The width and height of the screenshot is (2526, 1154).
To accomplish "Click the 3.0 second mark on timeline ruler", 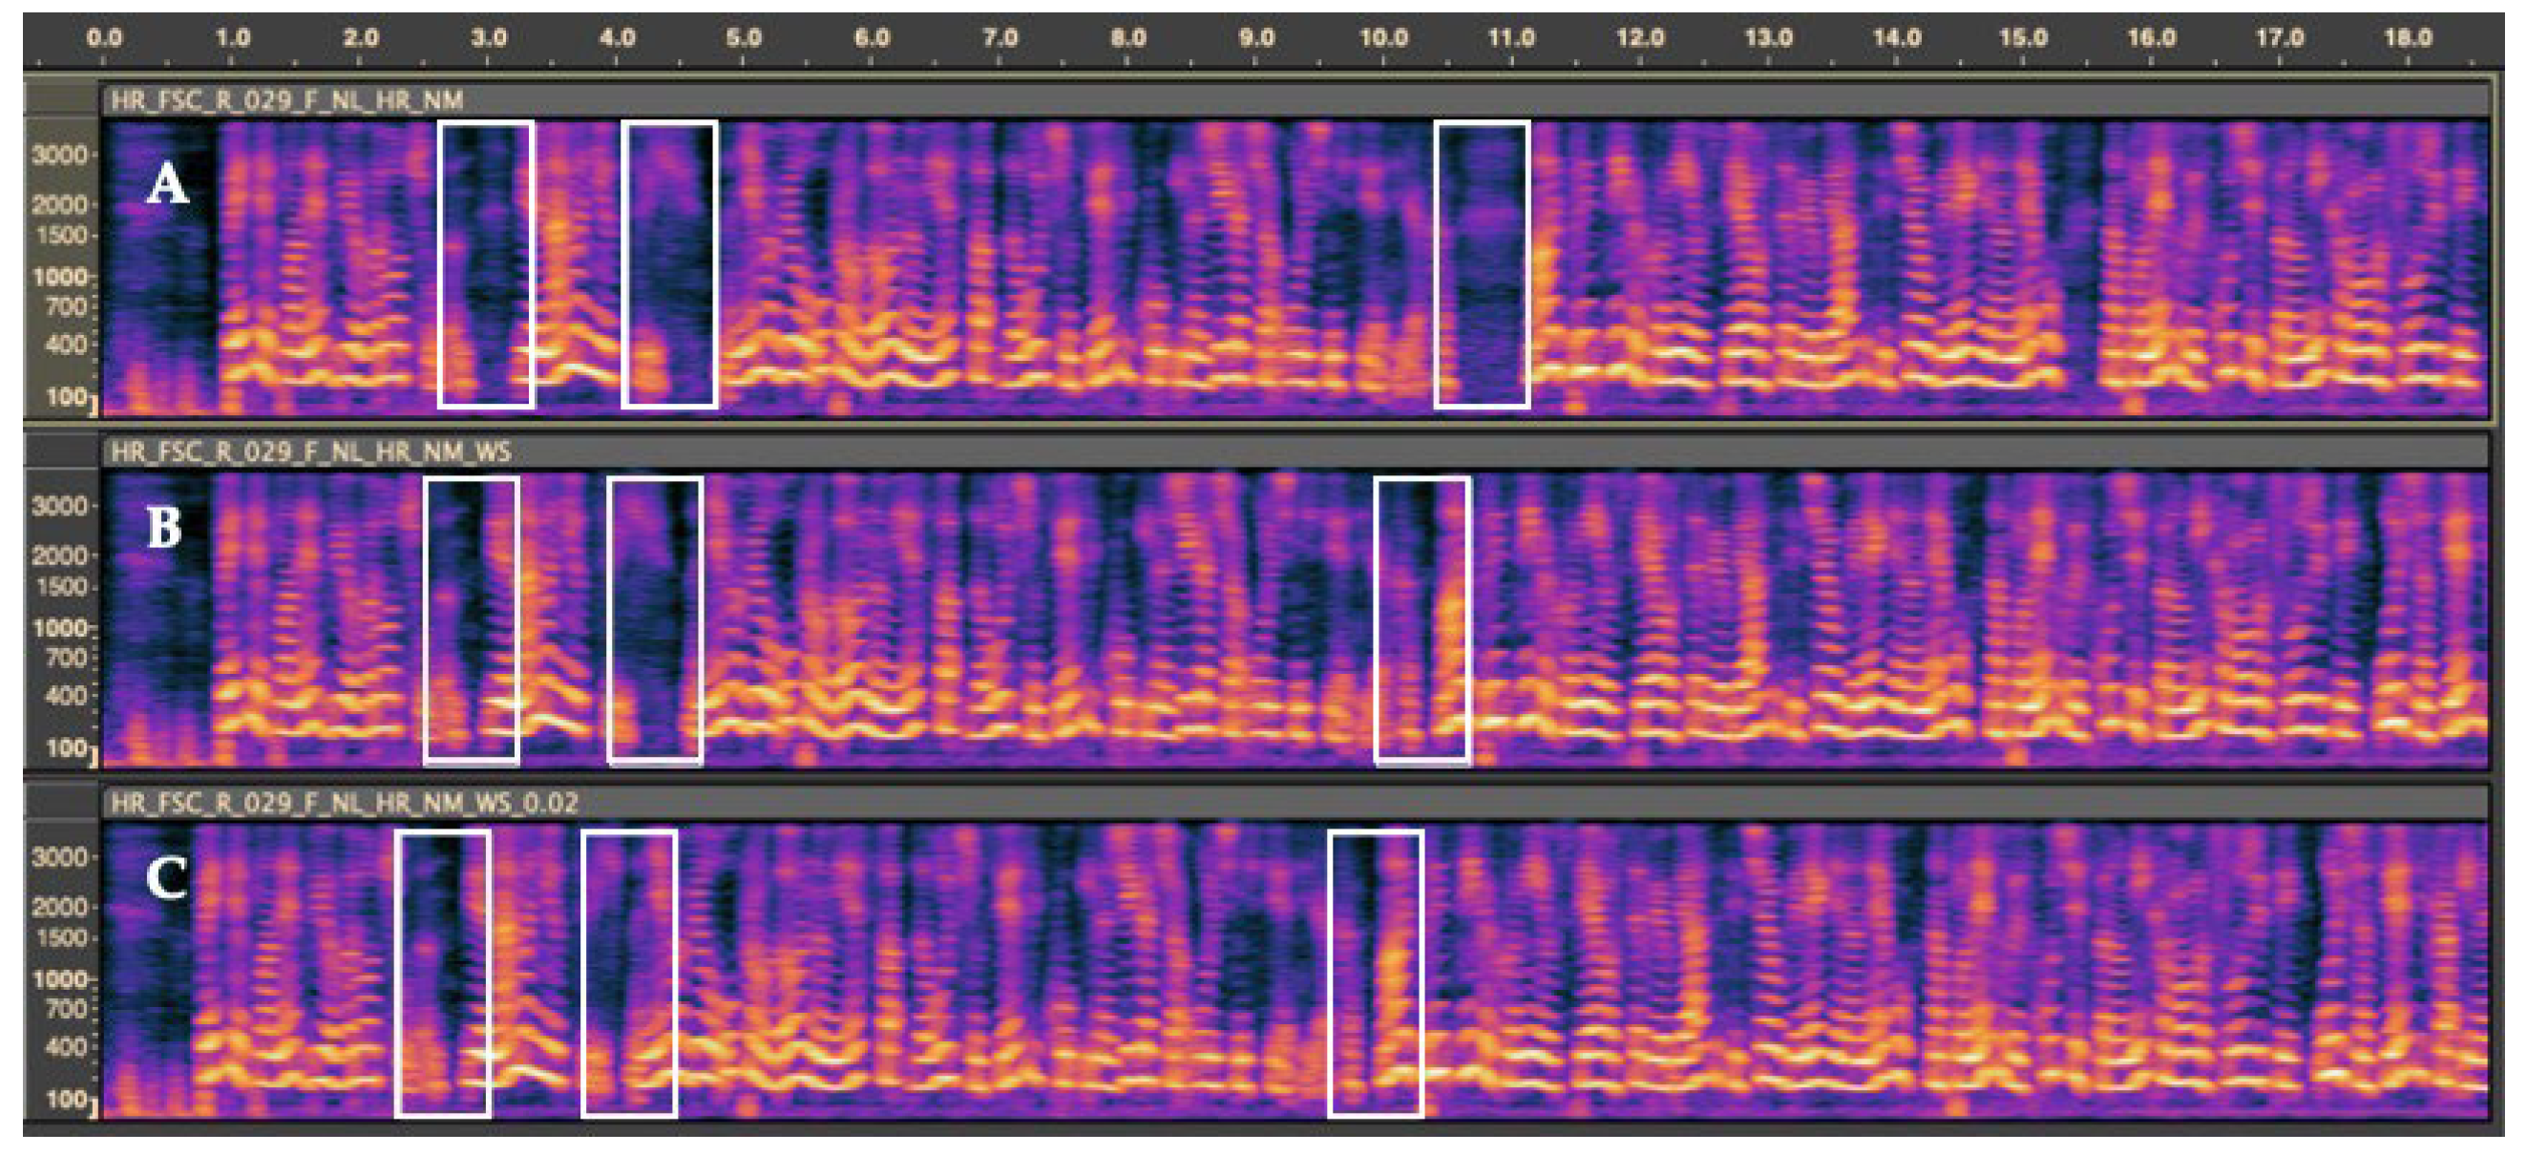I will coord(489,38).
